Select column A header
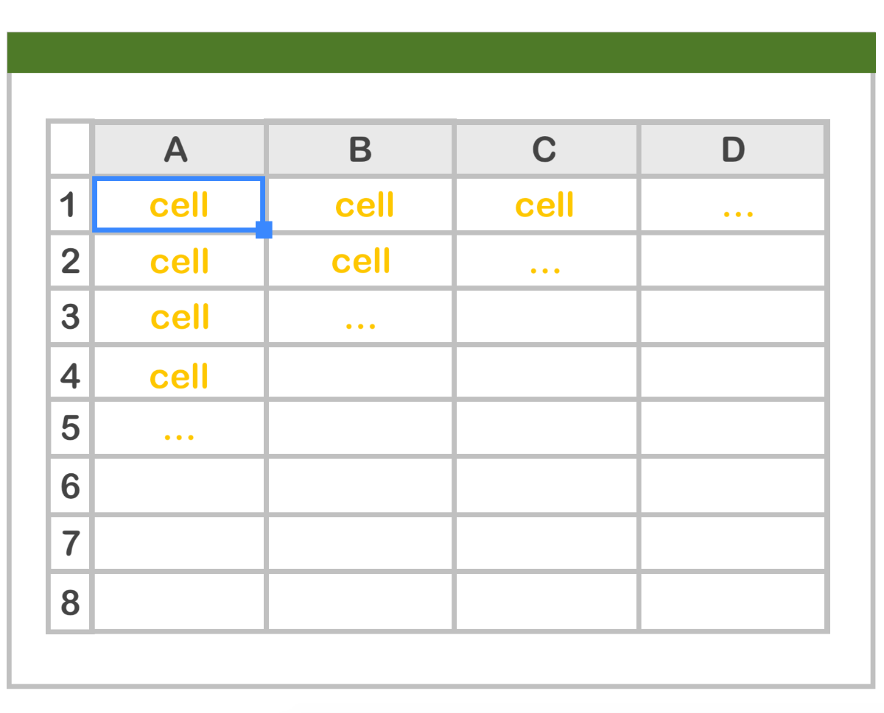 [x=178, y=149]
